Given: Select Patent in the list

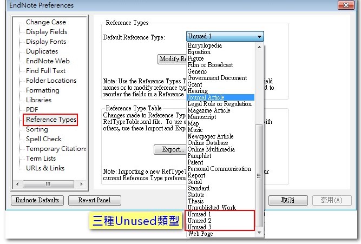Looking at the screenshot, I should click(x=195, y=162).
